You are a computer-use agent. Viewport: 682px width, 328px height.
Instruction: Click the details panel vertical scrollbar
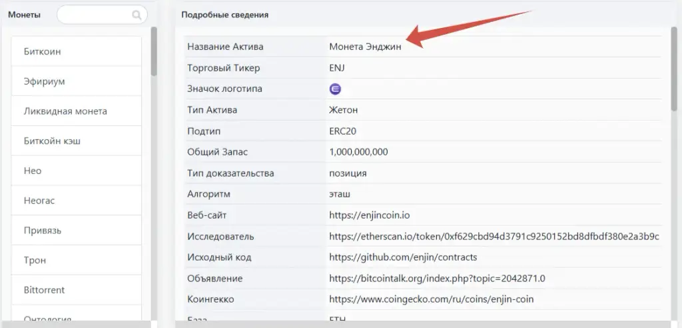674,69
